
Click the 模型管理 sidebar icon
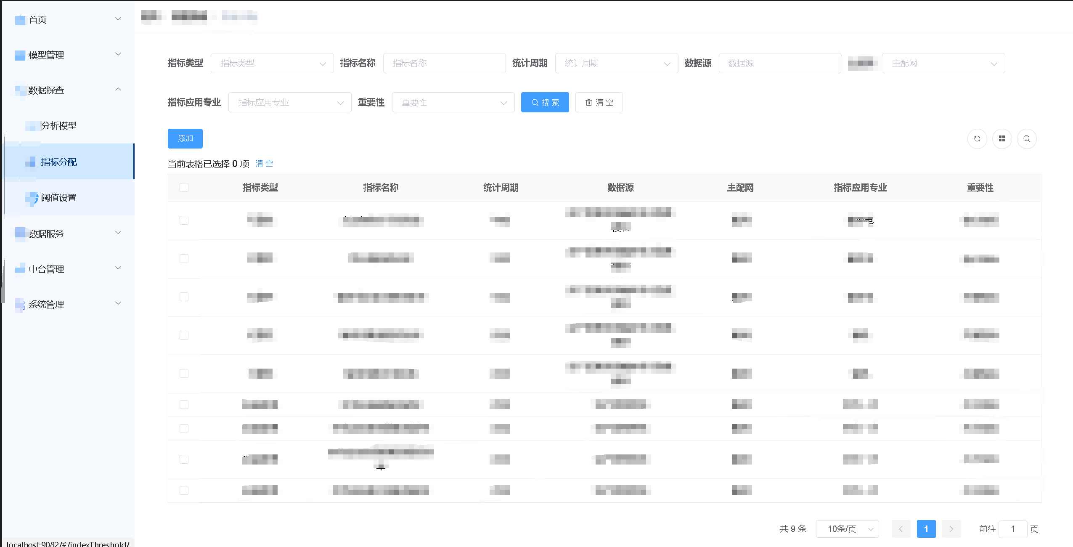20,55
